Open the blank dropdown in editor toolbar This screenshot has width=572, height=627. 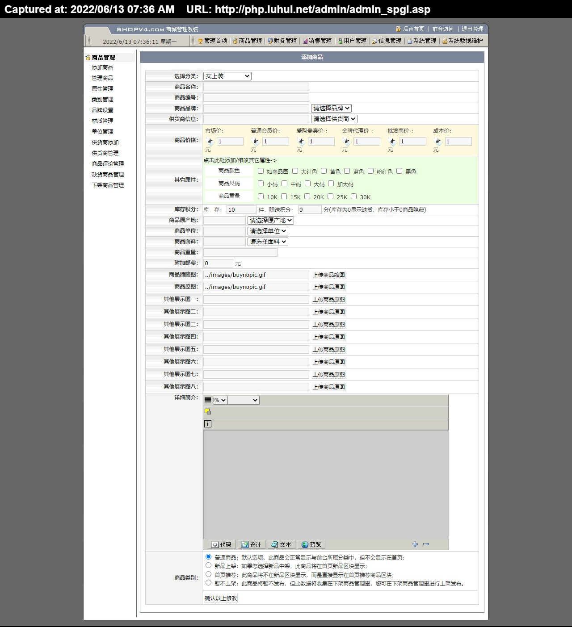click(244, 400)
